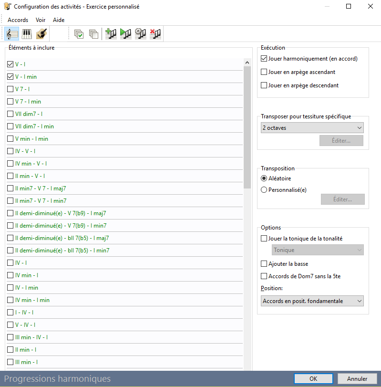Select Aléatoire transposition radio

coord(264,178)
